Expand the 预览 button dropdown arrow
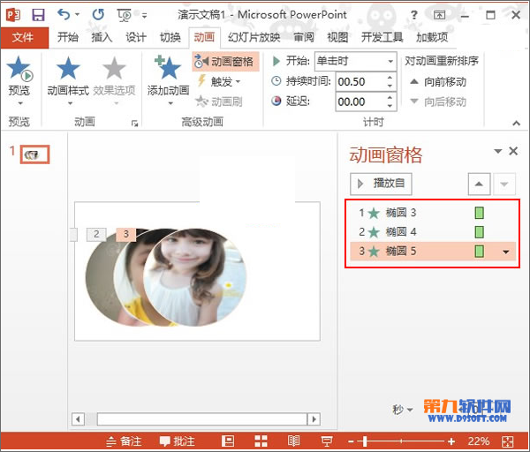Image resolution: width=530 pixels, height=452 pixels. [20, 103]
